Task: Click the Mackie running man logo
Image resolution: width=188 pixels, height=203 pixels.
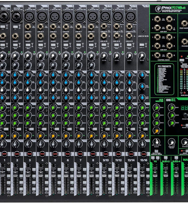Action: coord(158,9)
